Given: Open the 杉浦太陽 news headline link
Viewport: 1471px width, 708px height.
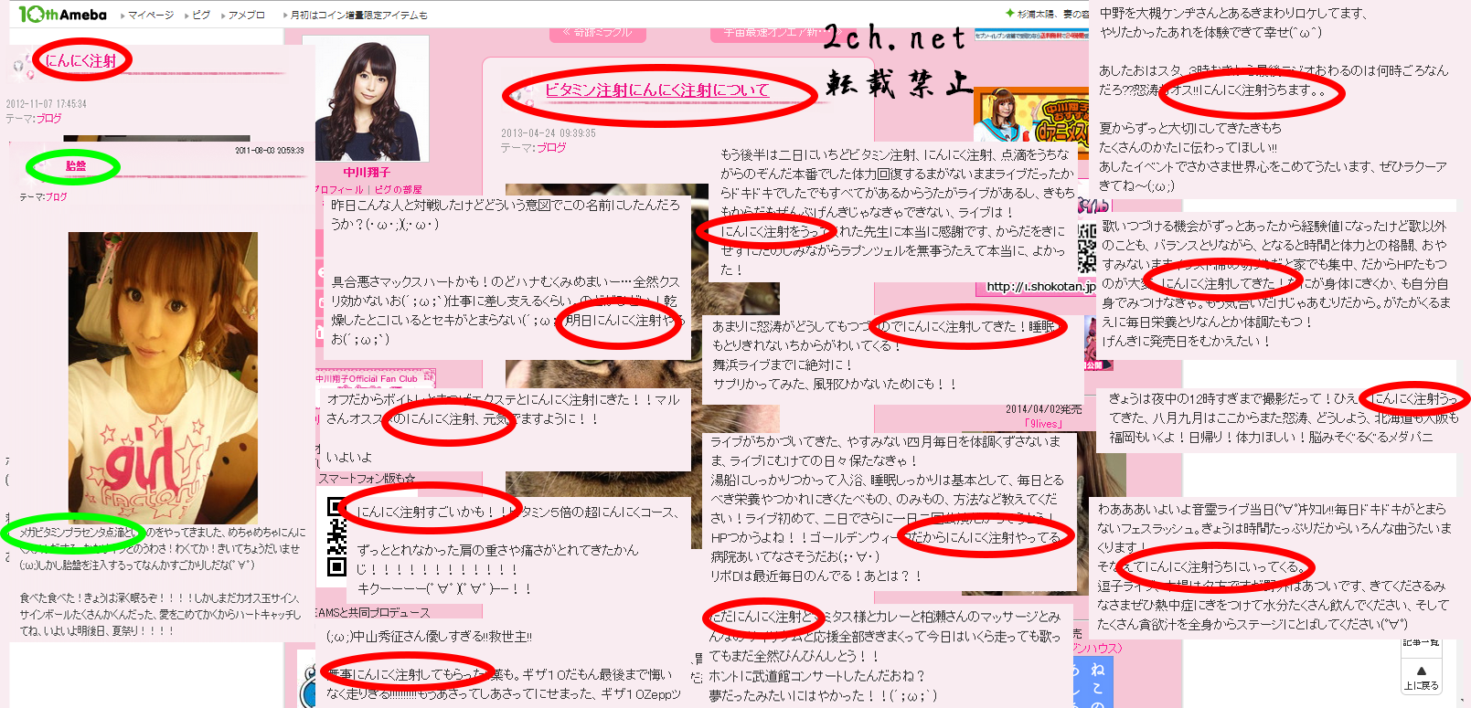Looking at the screenshot, I should 1051,14.
